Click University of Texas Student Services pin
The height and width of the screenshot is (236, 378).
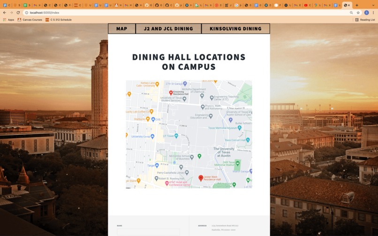[x=184, y=99]
